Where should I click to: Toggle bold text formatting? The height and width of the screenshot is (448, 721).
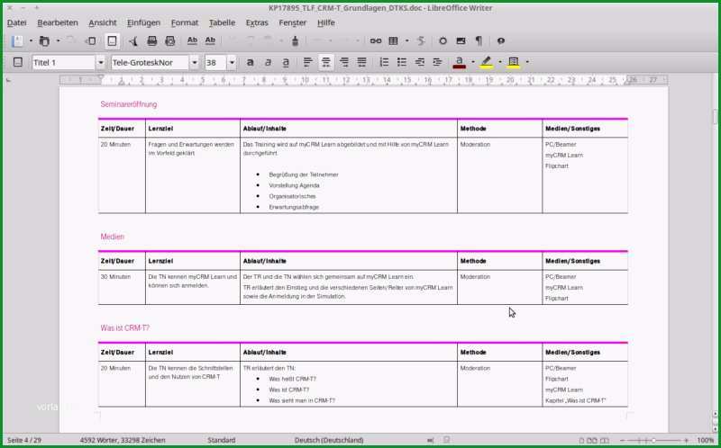pyautogui.click(x=251, y=62)
